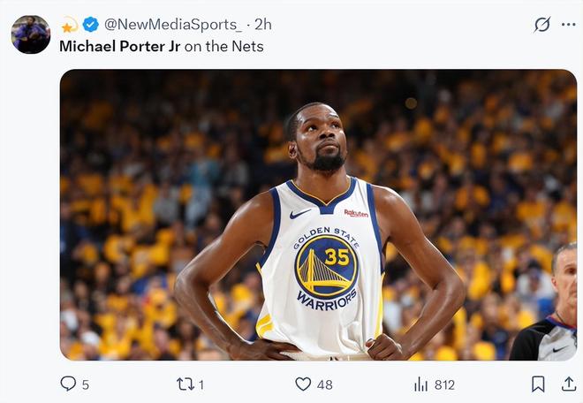583x403 pixels.
Task: Open the Grok explain post icon
Action: click(541, 25)
